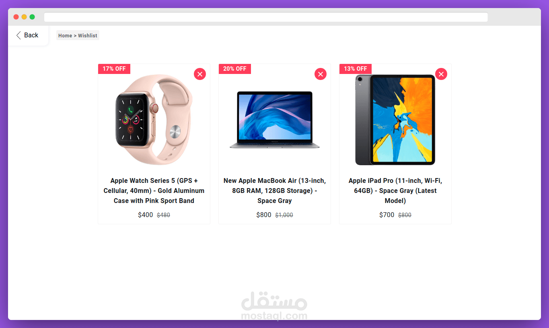Click the $400 Apple Watch price
The image size is (549, 328).
[x=146, y=215]
